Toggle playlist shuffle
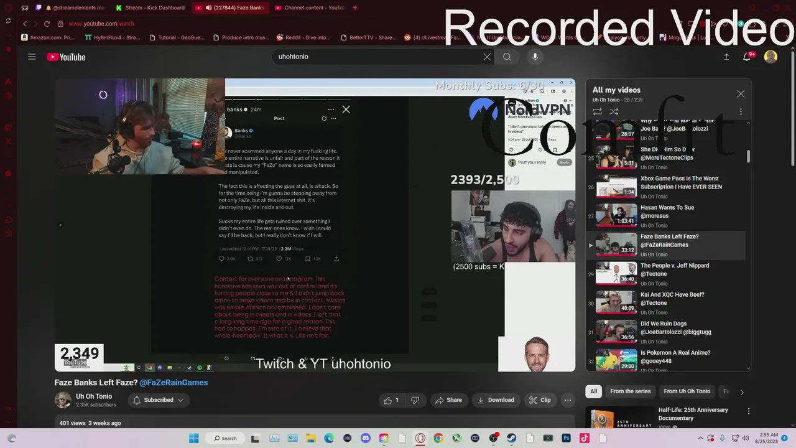Viewport: 796px width, 448px height. pos(614,111)
